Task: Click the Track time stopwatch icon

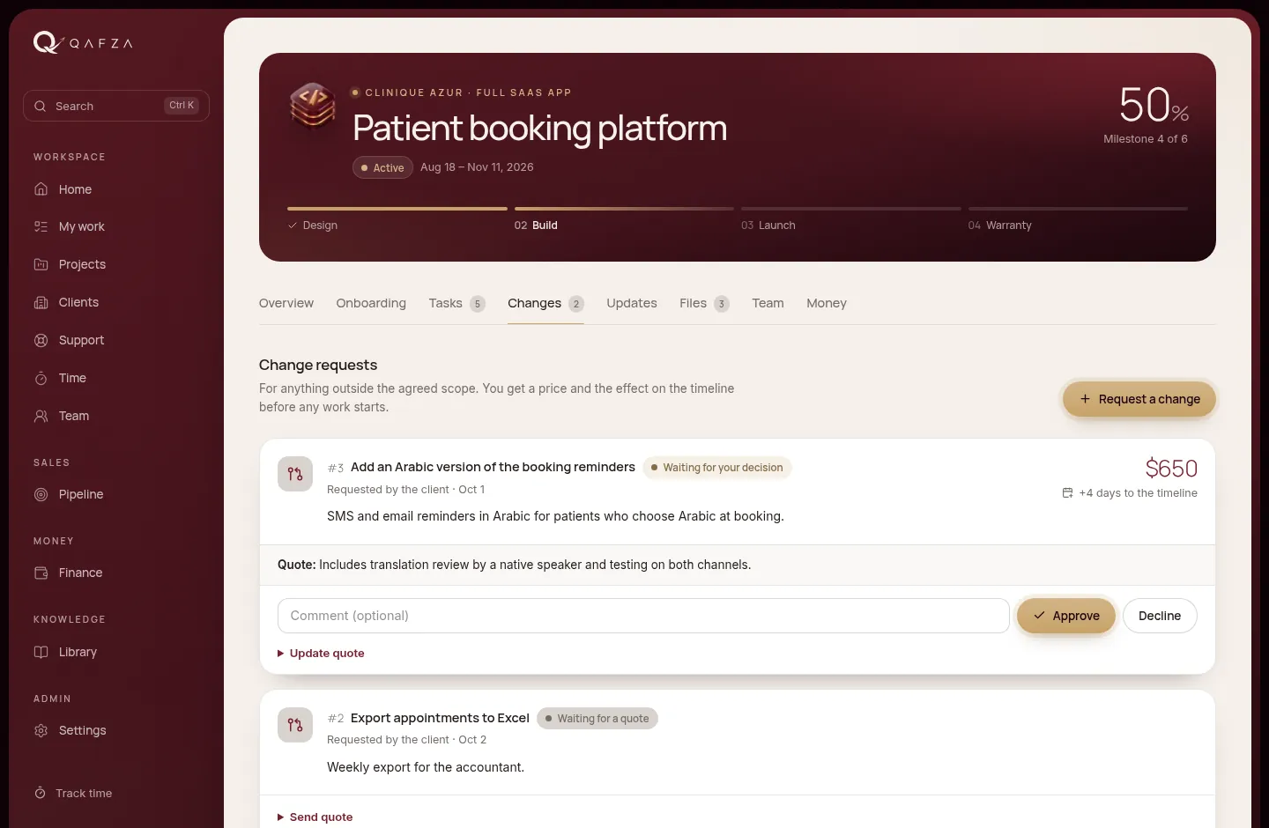Action: point(40,793)
